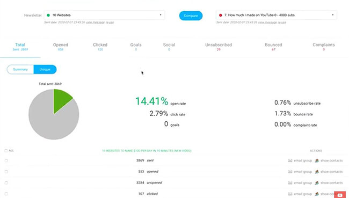
Task: Select the Unique view toggle
Action: pyautogui.click(x=45, y=69)
